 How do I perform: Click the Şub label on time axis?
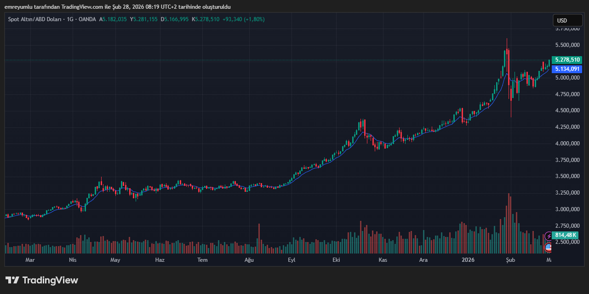point(510,260)
